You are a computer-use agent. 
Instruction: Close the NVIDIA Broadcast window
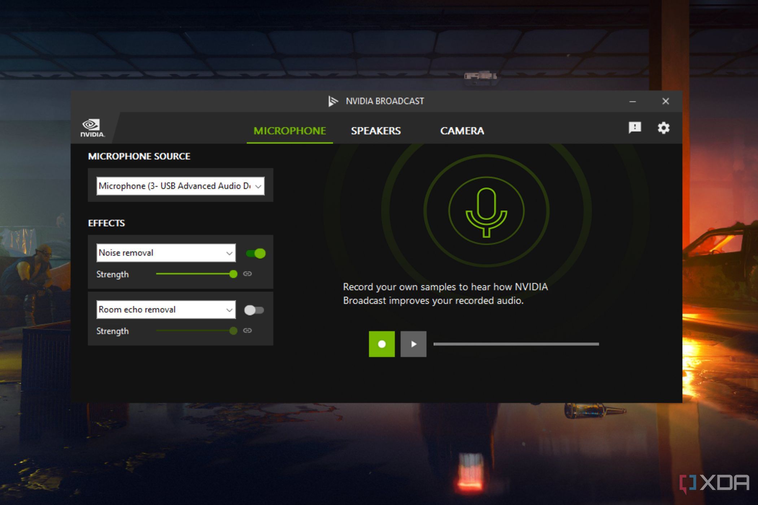(x=666, y=101)
